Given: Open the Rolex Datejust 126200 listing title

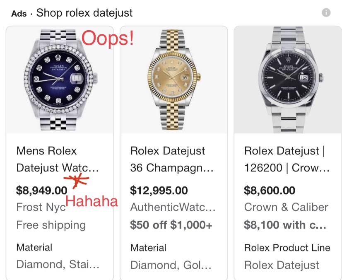Looking at the screenshot, I should tap(287, 159).
